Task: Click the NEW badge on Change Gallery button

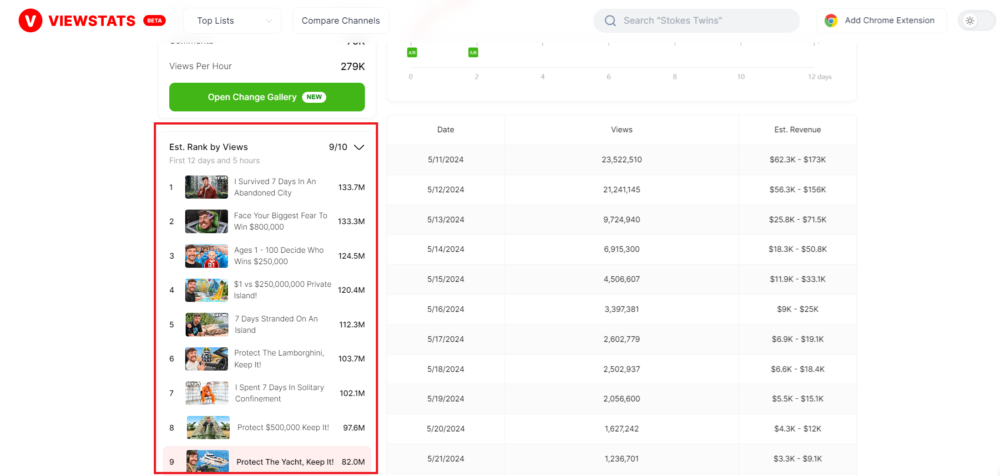Action: (x=314, y=97)
